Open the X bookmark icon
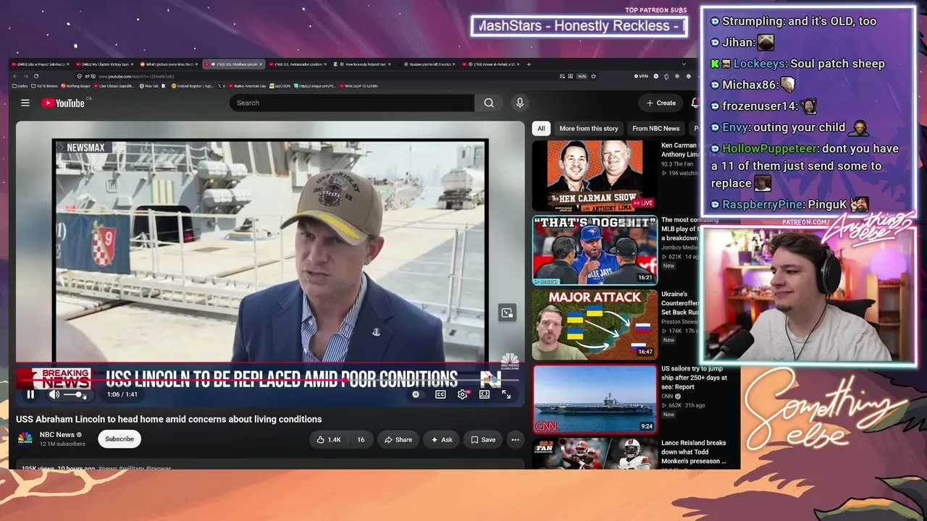 pos(222,86)
